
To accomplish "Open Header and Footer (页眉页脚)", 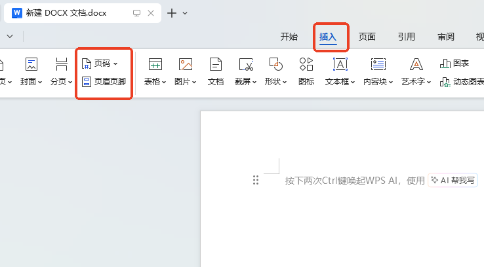I will (104, 82).
